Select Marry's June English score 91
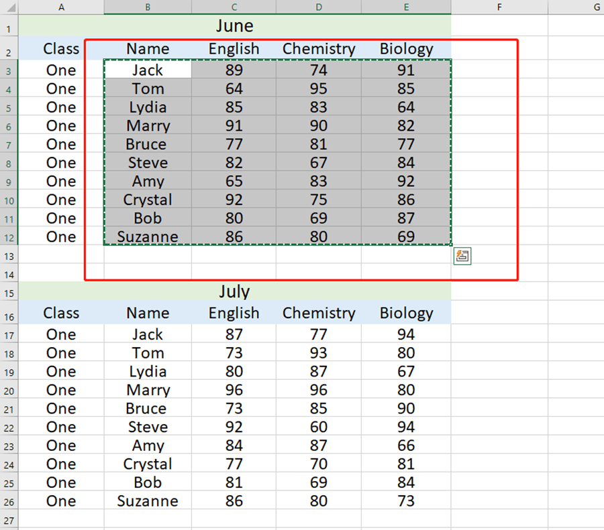This screenshot has height=530, width=604. 234,125
